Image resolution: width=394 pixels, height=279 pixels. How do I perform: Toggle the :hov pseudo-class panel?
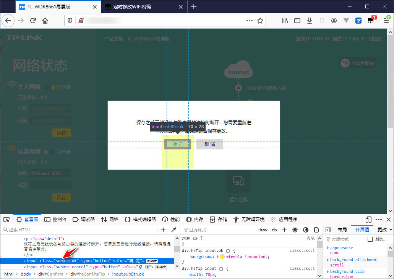[x=263, y=230]
